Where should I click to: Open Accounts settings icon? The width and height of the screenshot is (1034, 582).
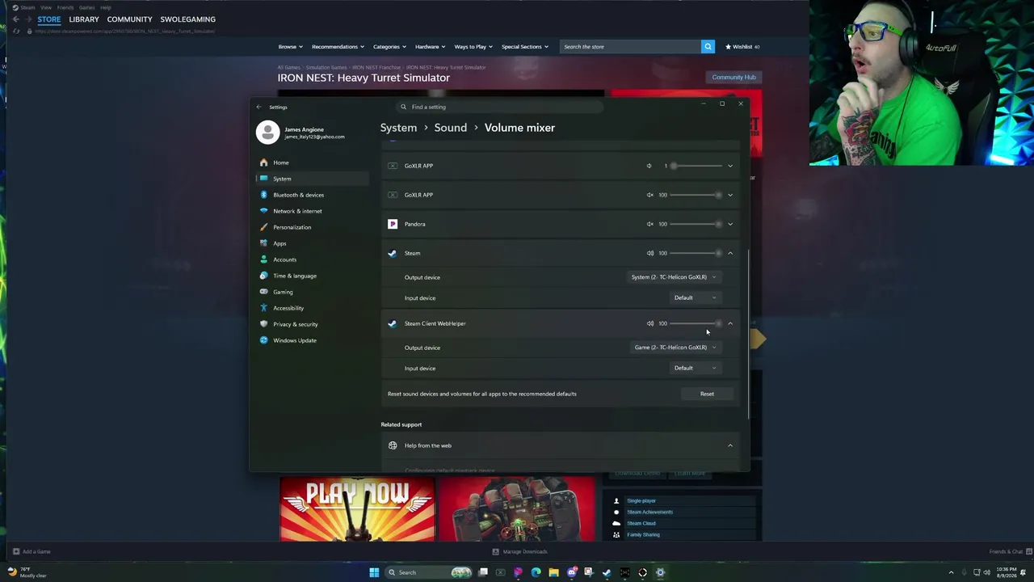point(264,259)
